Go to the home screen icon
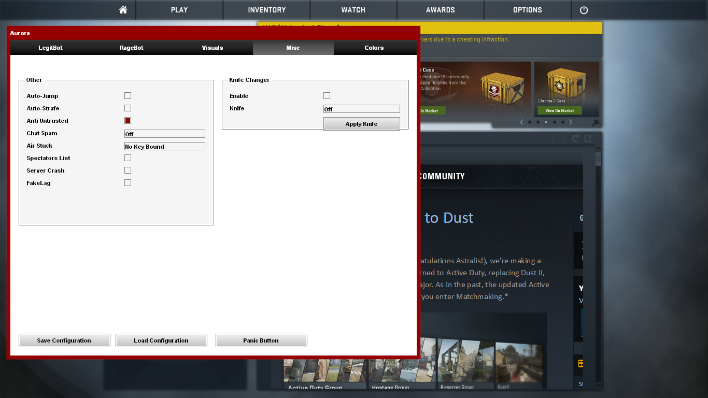Screen dimensions: 708x398 click(x=123, y=10)
